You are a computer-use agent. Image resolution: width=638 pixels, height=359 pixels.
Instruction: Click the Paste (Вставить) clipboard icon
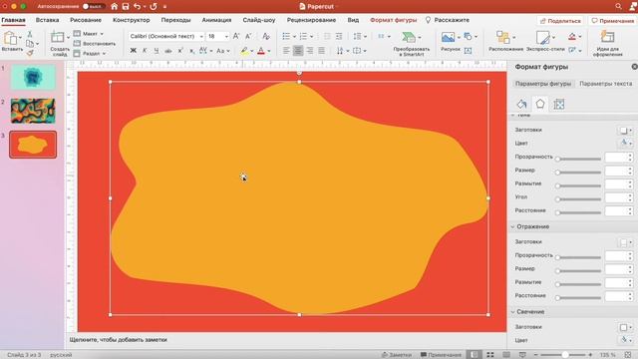10,39
